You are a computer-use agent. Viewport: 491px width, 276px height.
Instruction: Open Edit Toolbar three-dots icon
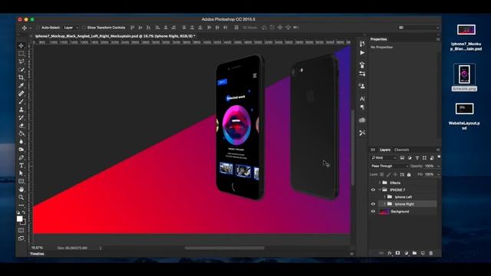[x=21, y=205]
